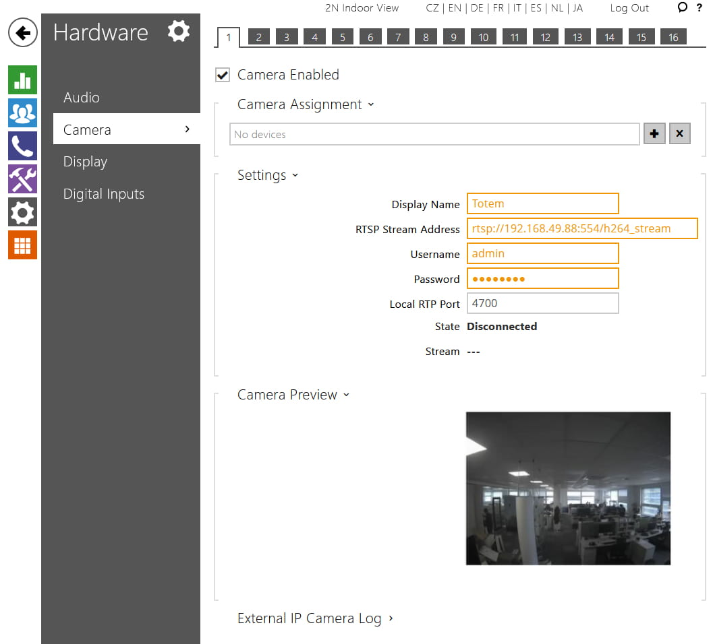Select camera tab 2

259,37
